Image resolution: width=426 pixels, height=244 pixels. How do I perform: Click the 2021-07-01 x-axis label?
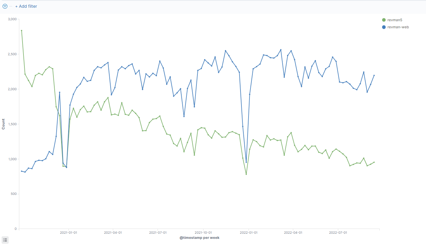pyautogui.click(x=158, y=232)
